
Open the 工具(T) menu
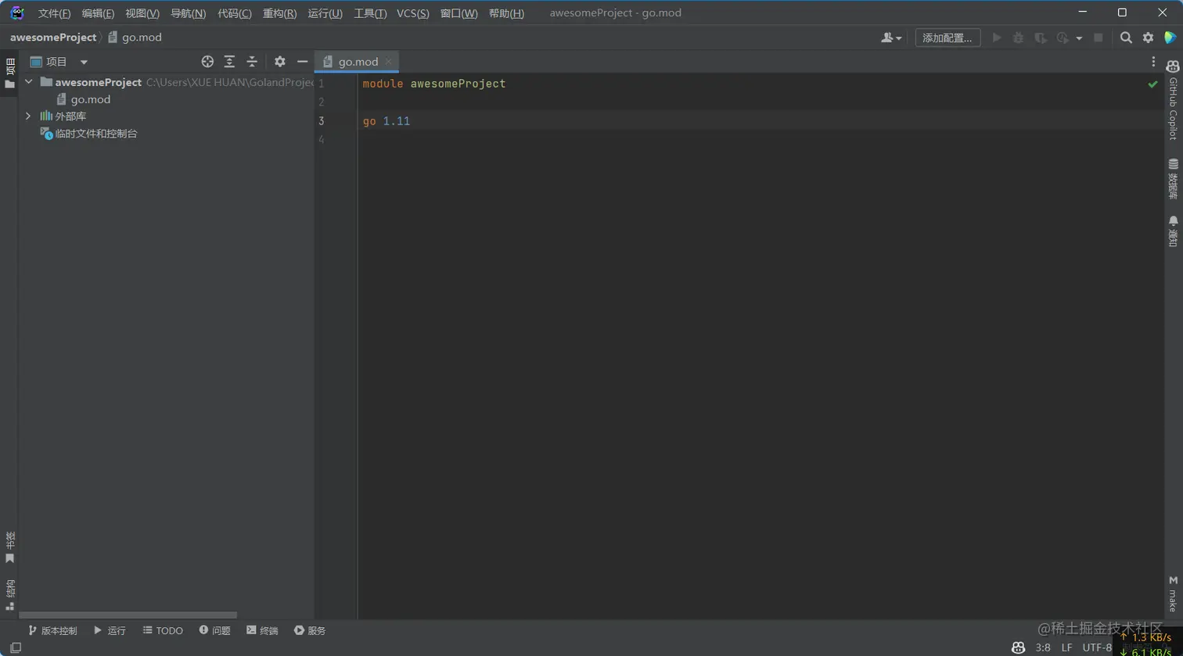coord(370,13)
